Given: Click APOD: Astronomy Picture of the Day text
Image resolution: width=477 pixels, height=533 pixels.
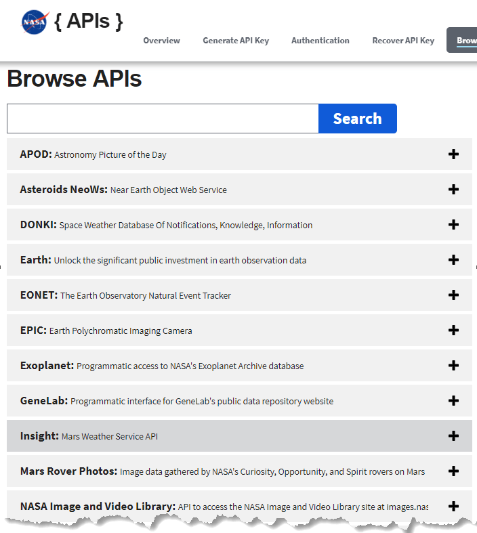Looking at the screenshot, I should click(93, 154).
